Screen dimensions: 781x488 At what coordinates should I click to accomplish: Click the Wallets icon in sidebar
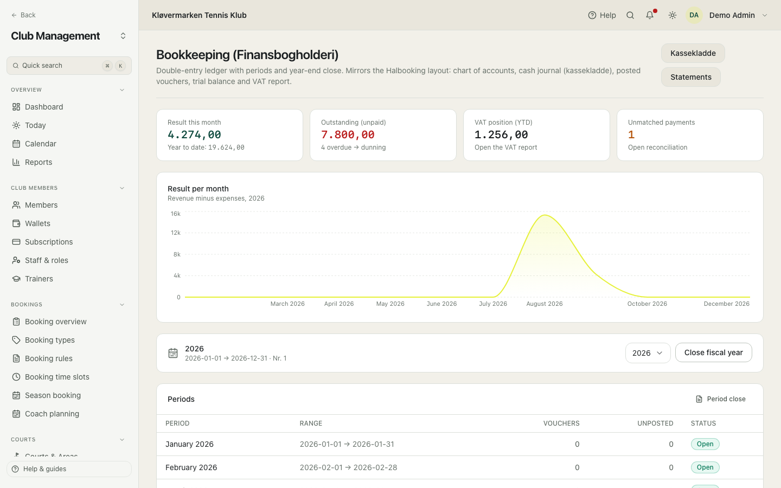[16, 223]
